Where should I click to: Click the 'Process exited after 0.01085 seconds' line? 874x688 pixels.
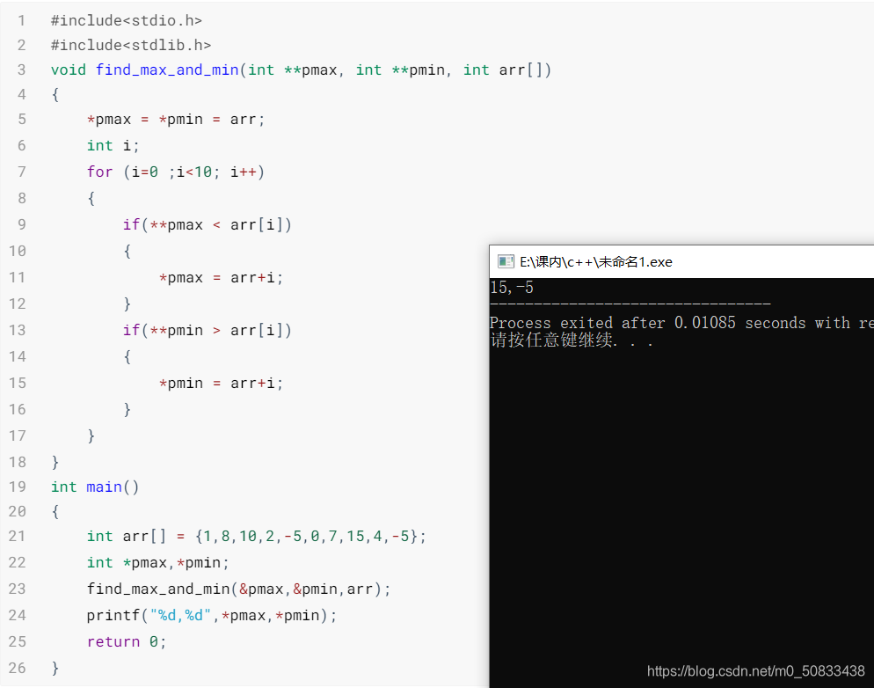tap(681, 323)
